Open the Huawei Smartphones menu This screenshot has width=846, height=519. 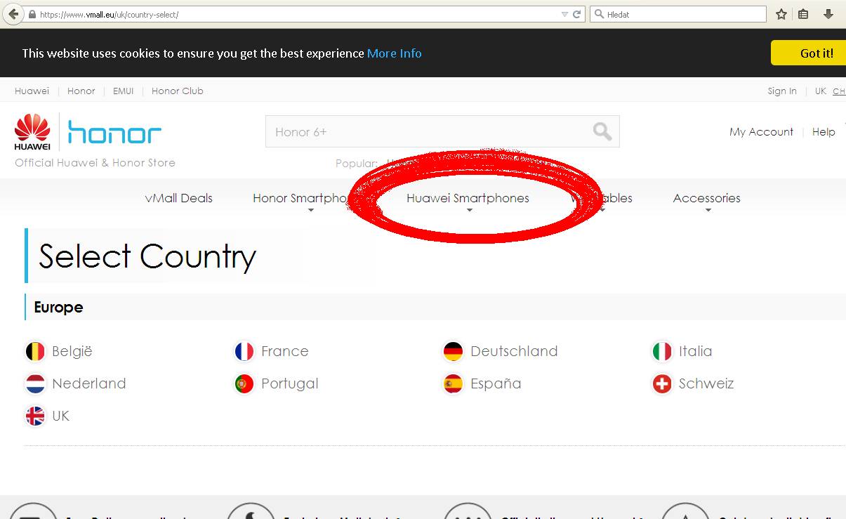468,198
